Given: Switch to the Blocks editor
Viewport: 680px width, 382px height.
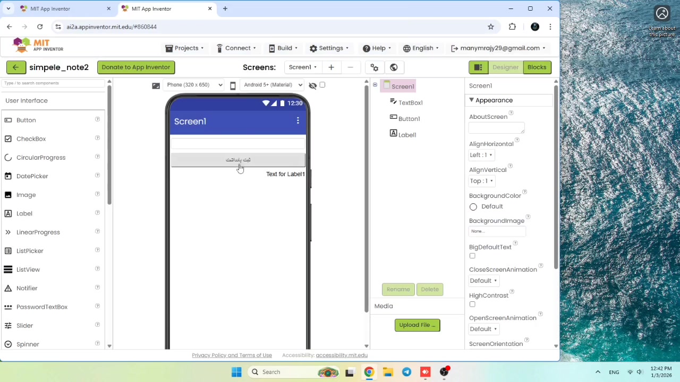Looking at the screenshot, I should [537, 67].
